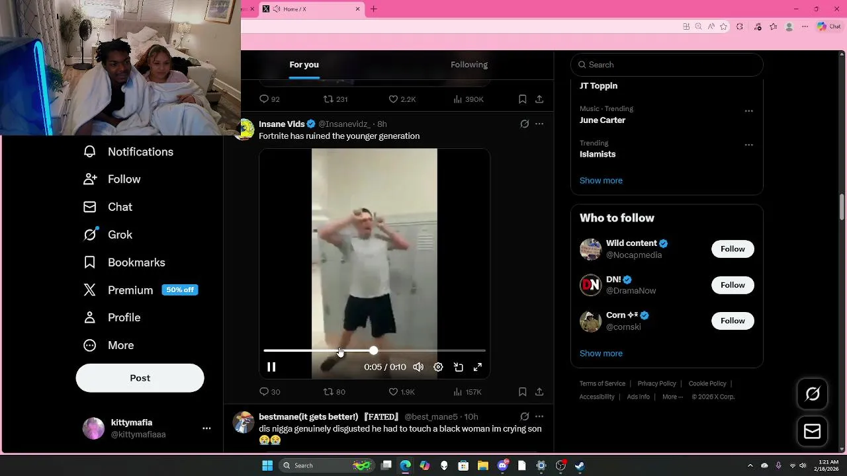
Task: Open browser extensions puzzle icon
Action: pos(740,26)
